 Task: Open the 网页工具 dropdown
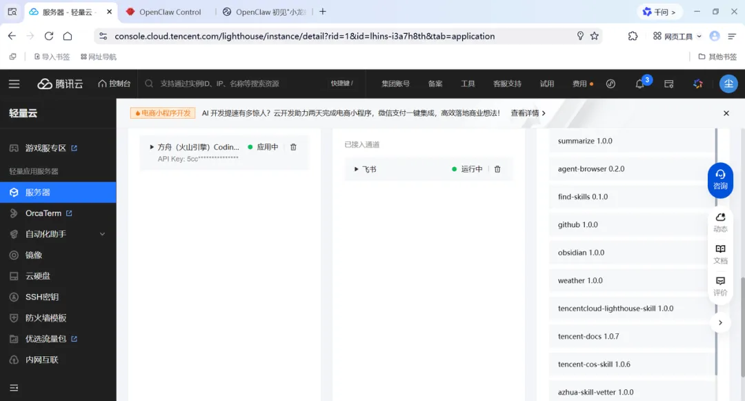(x=677, y=36)
